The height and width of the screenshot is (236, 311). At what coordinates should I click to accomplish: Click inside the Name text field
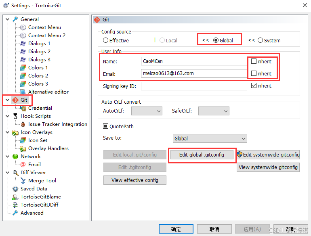point(194,61)
